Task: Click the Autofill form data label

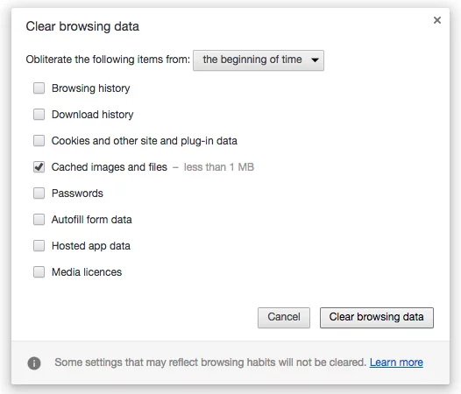Action: pyautogui.click(x=91, y=220)
